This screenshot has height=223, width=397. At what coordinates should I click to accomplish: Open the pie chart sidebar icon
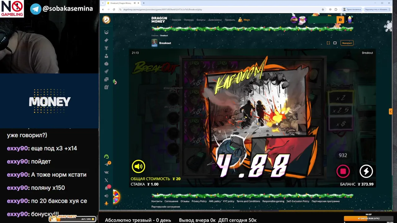pyautogui.click(x=106, y=64)
